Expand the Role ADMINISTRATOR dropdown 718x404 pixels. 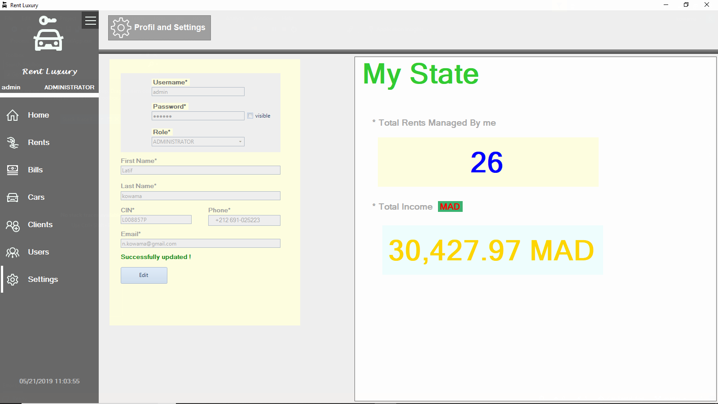click(198, 142)
